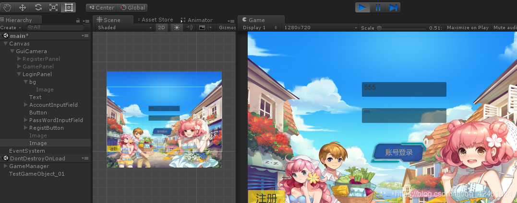
Task: Click the Pause button
Action: tap(378, 7)
